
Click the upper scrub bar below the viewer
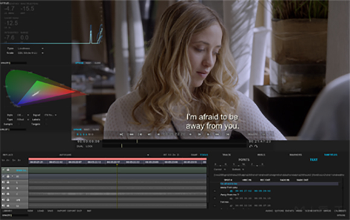click(x=175, y=141)
